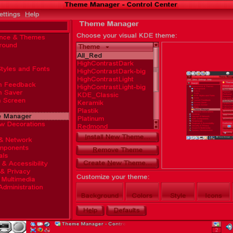Screen dimensions: 233x233
Task: Choose the HighContrastLight theme
Action: point(115,79)
